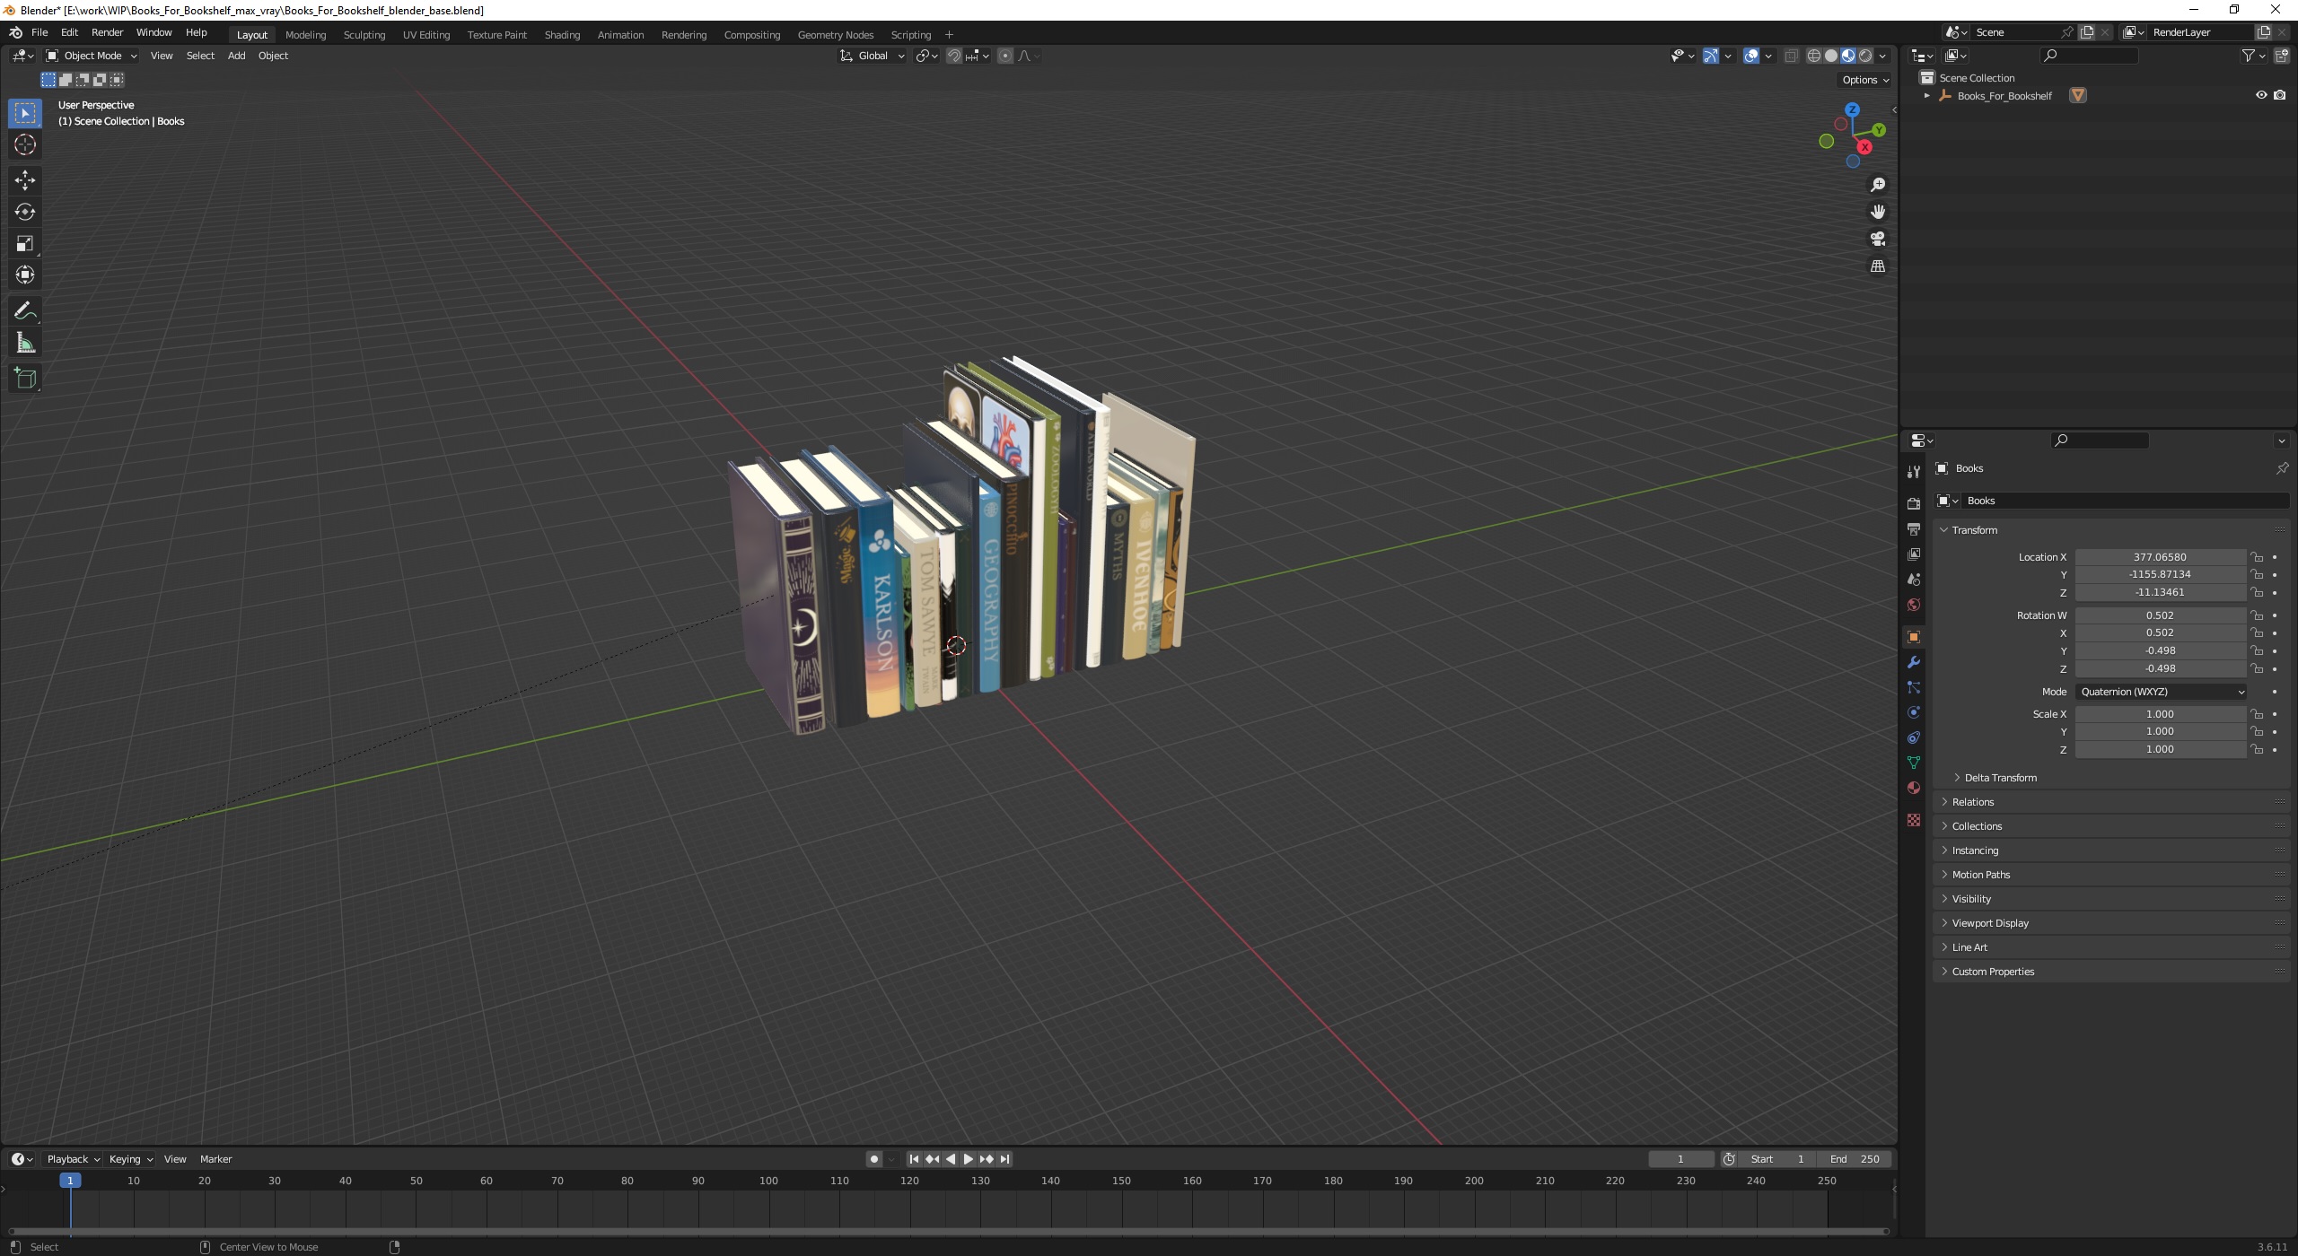Open the Render properties tab
This screenshot has height=1256, width=2298.
click(x=1913, y=503)
